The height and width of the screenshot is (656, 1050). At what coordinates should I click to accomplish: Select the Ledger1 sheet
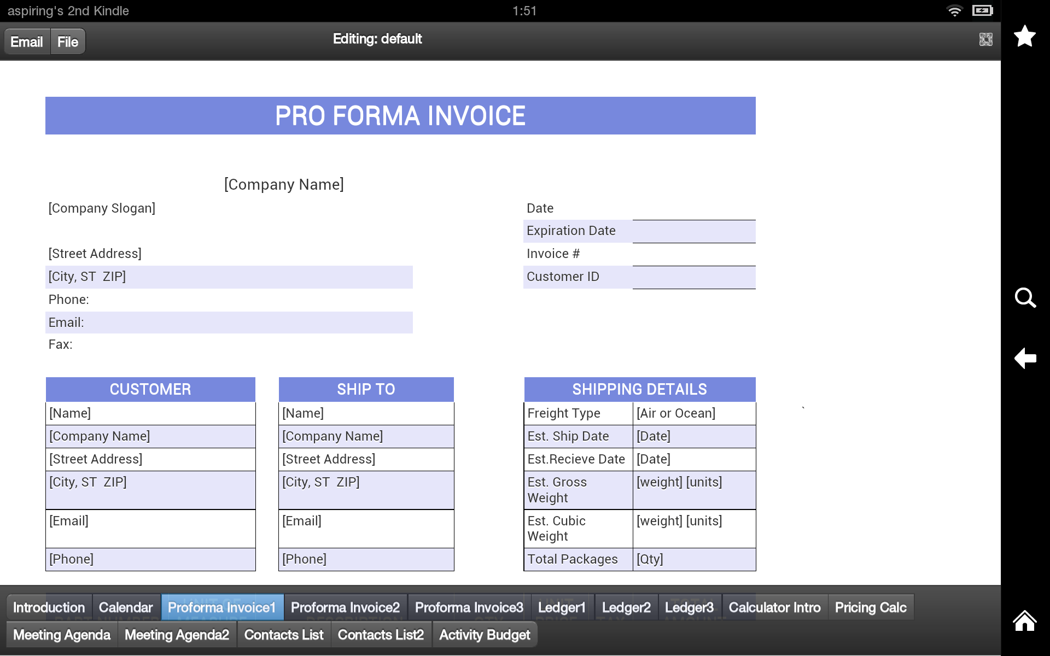(561, 607)
